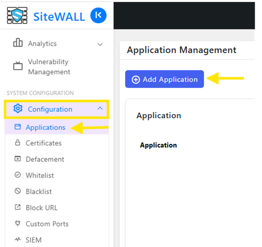Click the SIEM pulse line icon
Screen dimensions: 262x247
pos(18,239)
